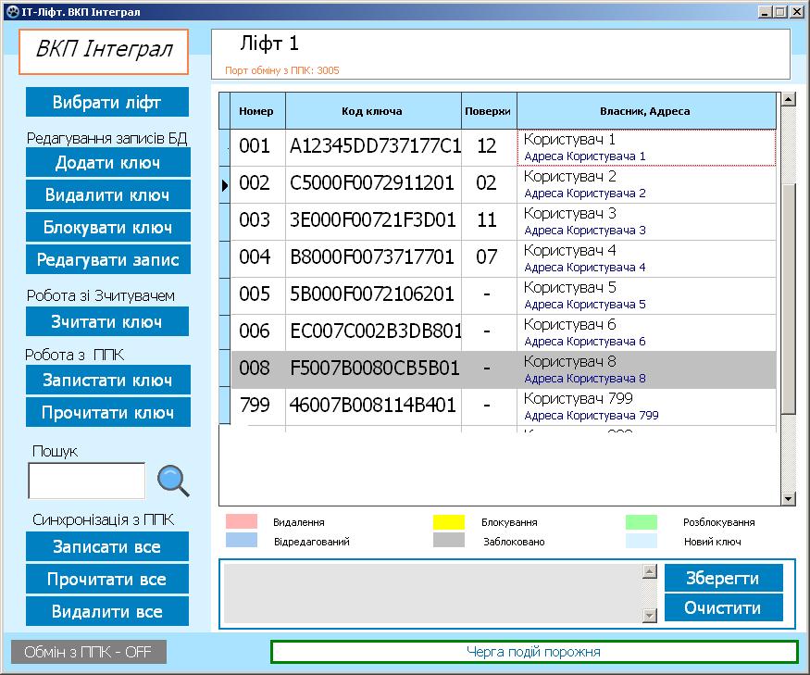
Task: Click owner cell Користувач 1
Action: click(646, 147)
